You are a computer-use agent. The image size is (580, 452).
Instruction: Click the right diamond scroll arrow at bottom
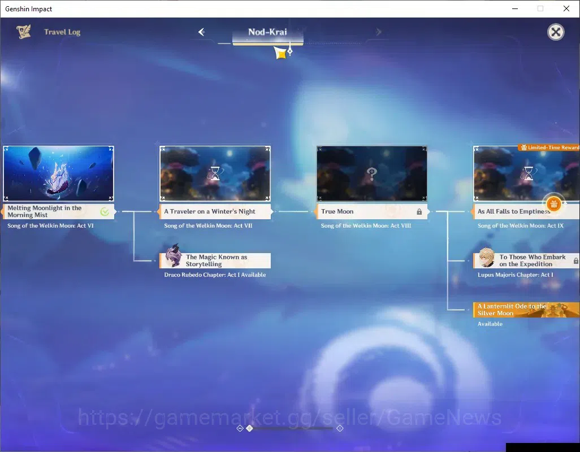(x=340, y=428)
